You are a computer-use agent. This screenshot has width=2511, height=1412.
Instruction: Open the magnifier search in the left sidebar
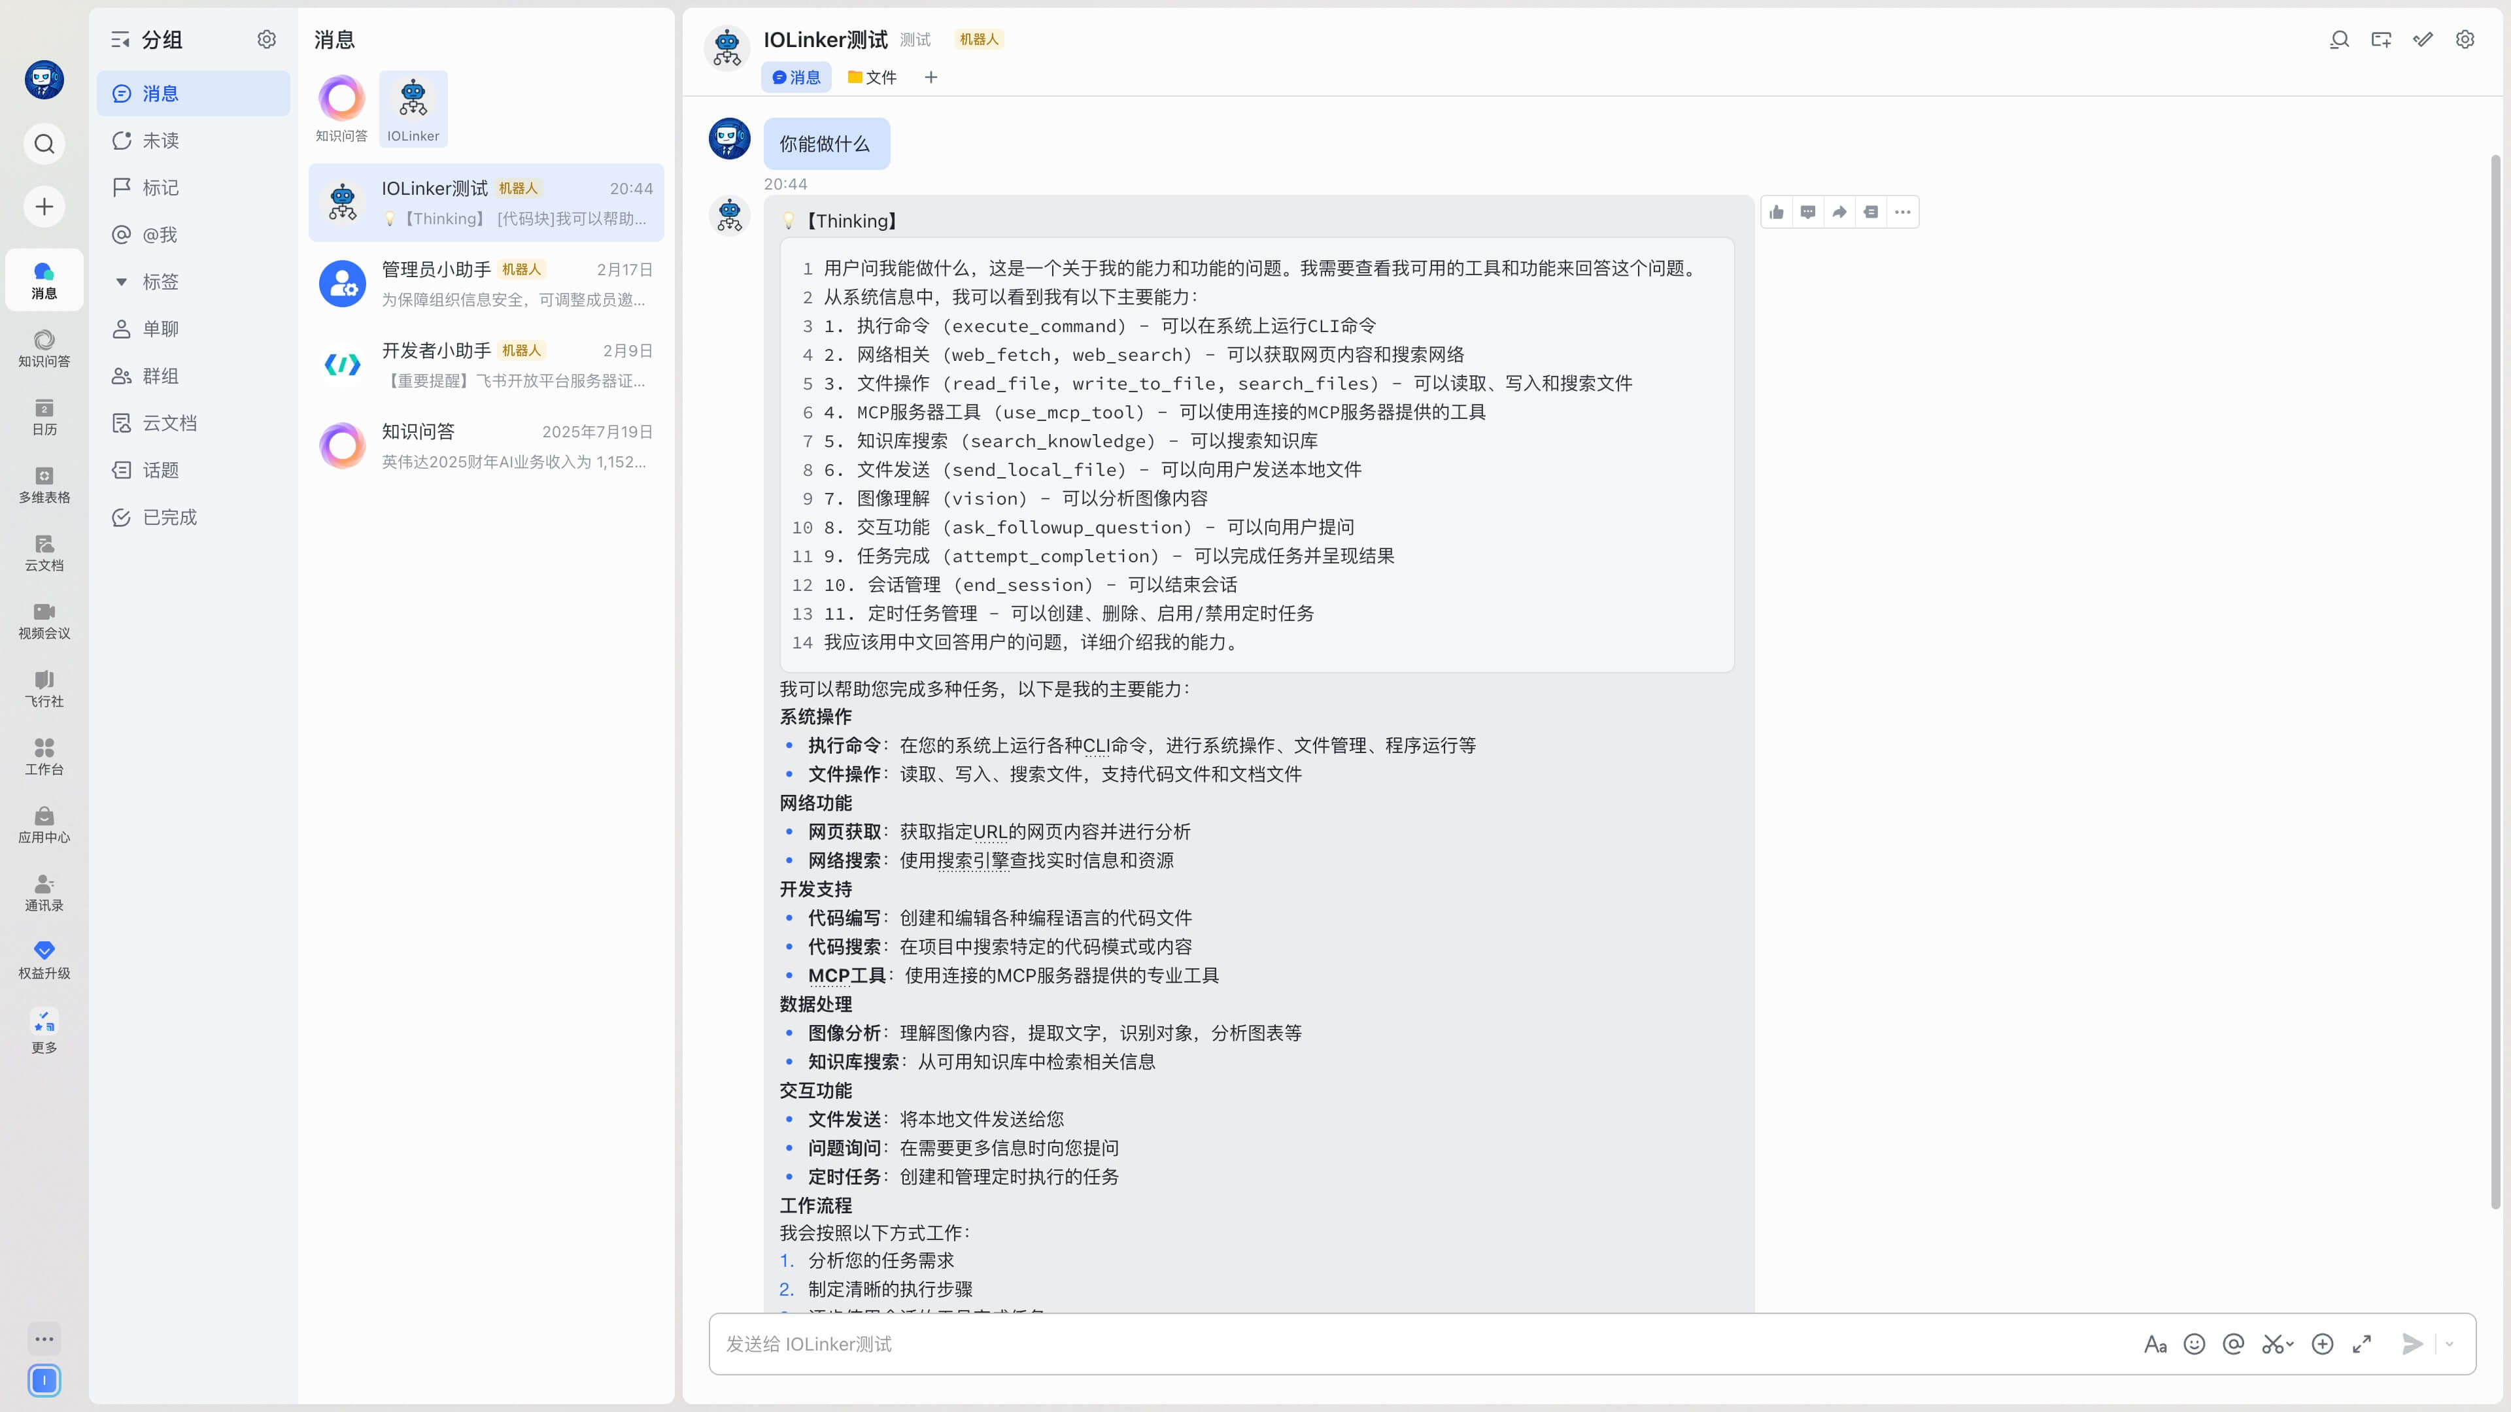43,143
